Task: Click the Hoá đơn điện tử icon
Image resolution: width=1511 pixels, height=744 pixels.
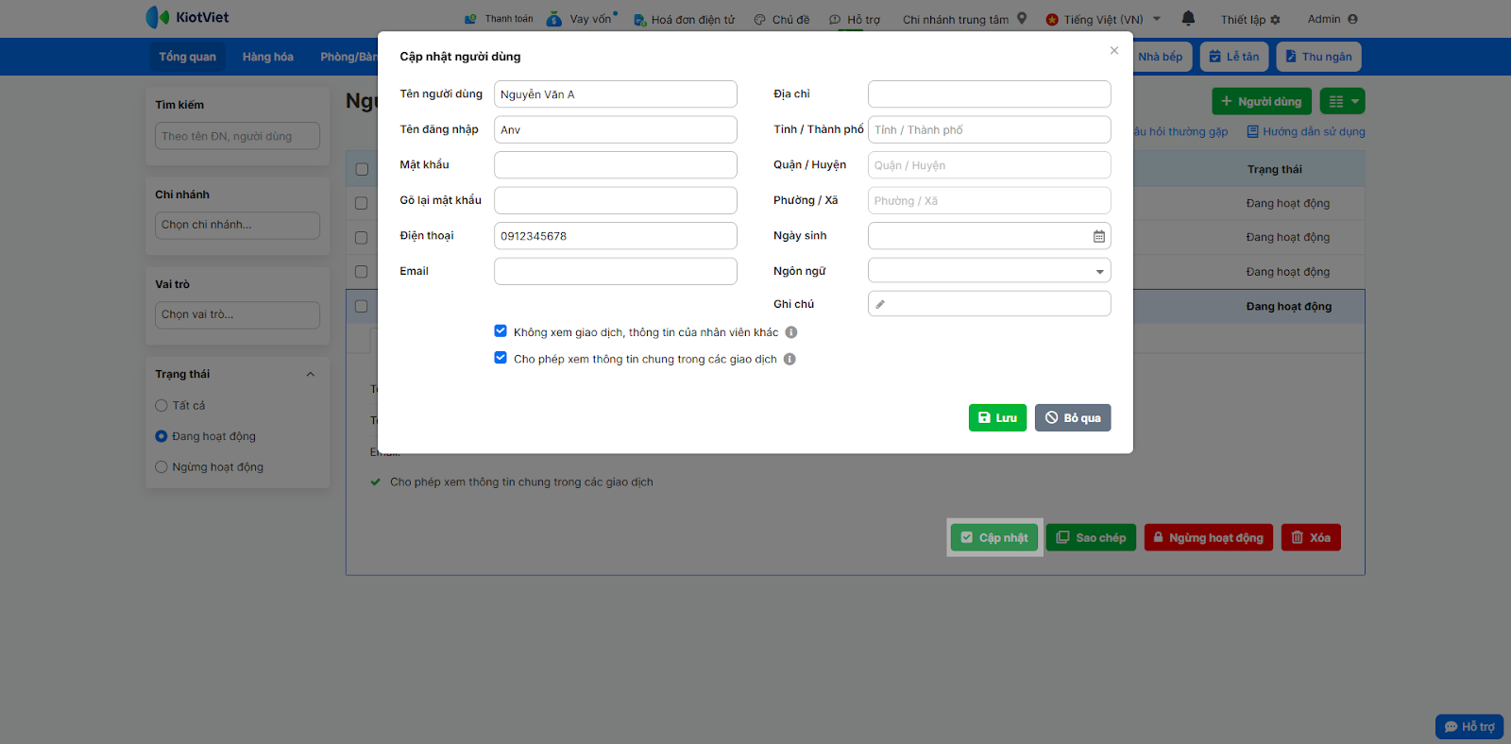Action: click(x=639, y=20)
